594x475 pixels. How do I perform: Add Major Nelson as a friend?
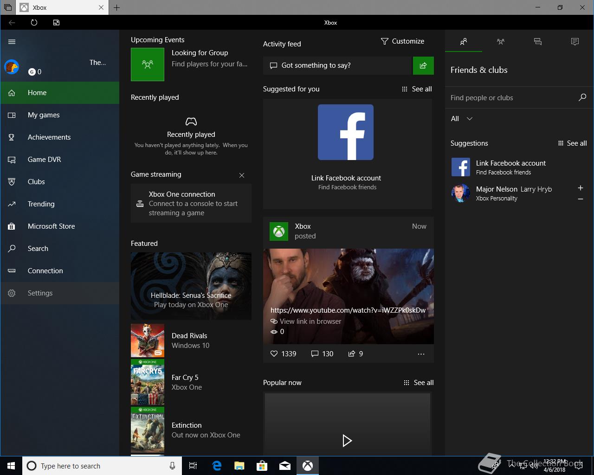pos(580,188)
